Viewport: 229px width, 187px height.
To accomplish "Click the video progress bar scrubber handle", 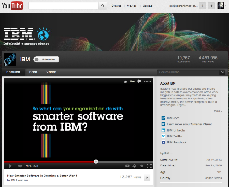I will (96, 162).
